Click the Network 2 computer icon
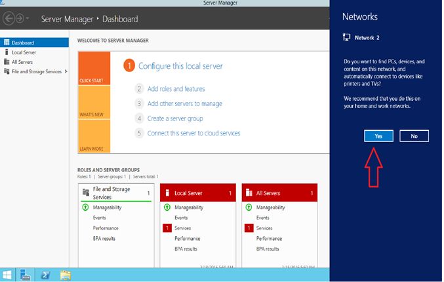 346,37
